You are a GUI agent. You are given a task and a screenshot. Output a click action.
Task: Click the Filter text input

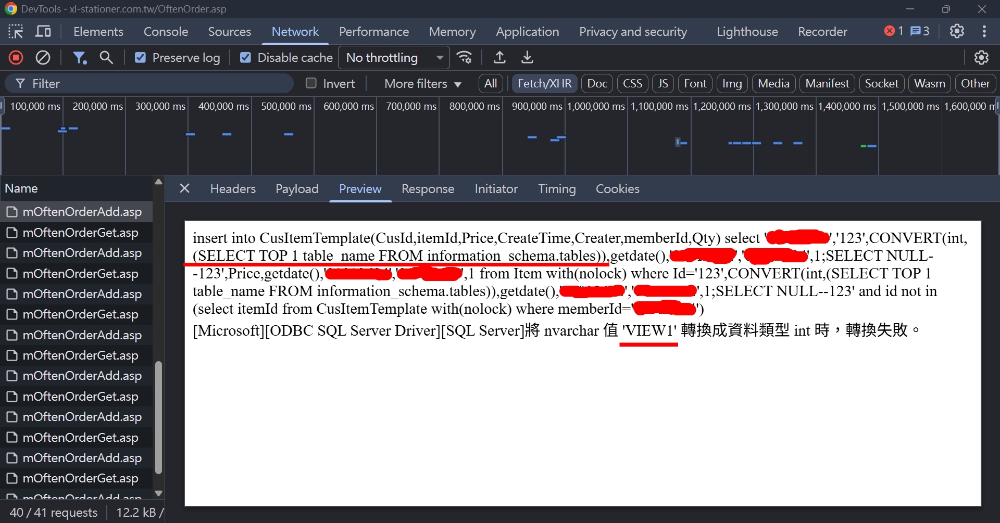point(149,83)
